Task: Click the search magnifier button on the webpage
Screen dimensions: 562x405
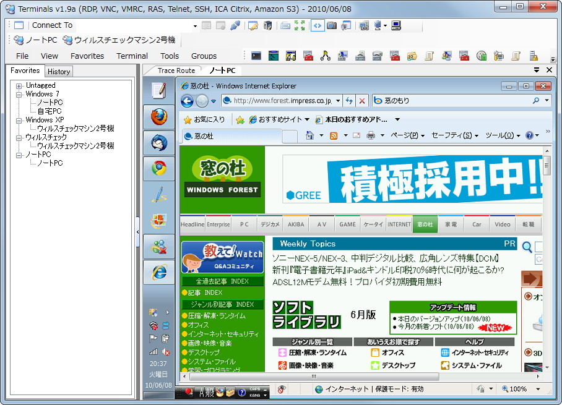Action: (527, 246)
